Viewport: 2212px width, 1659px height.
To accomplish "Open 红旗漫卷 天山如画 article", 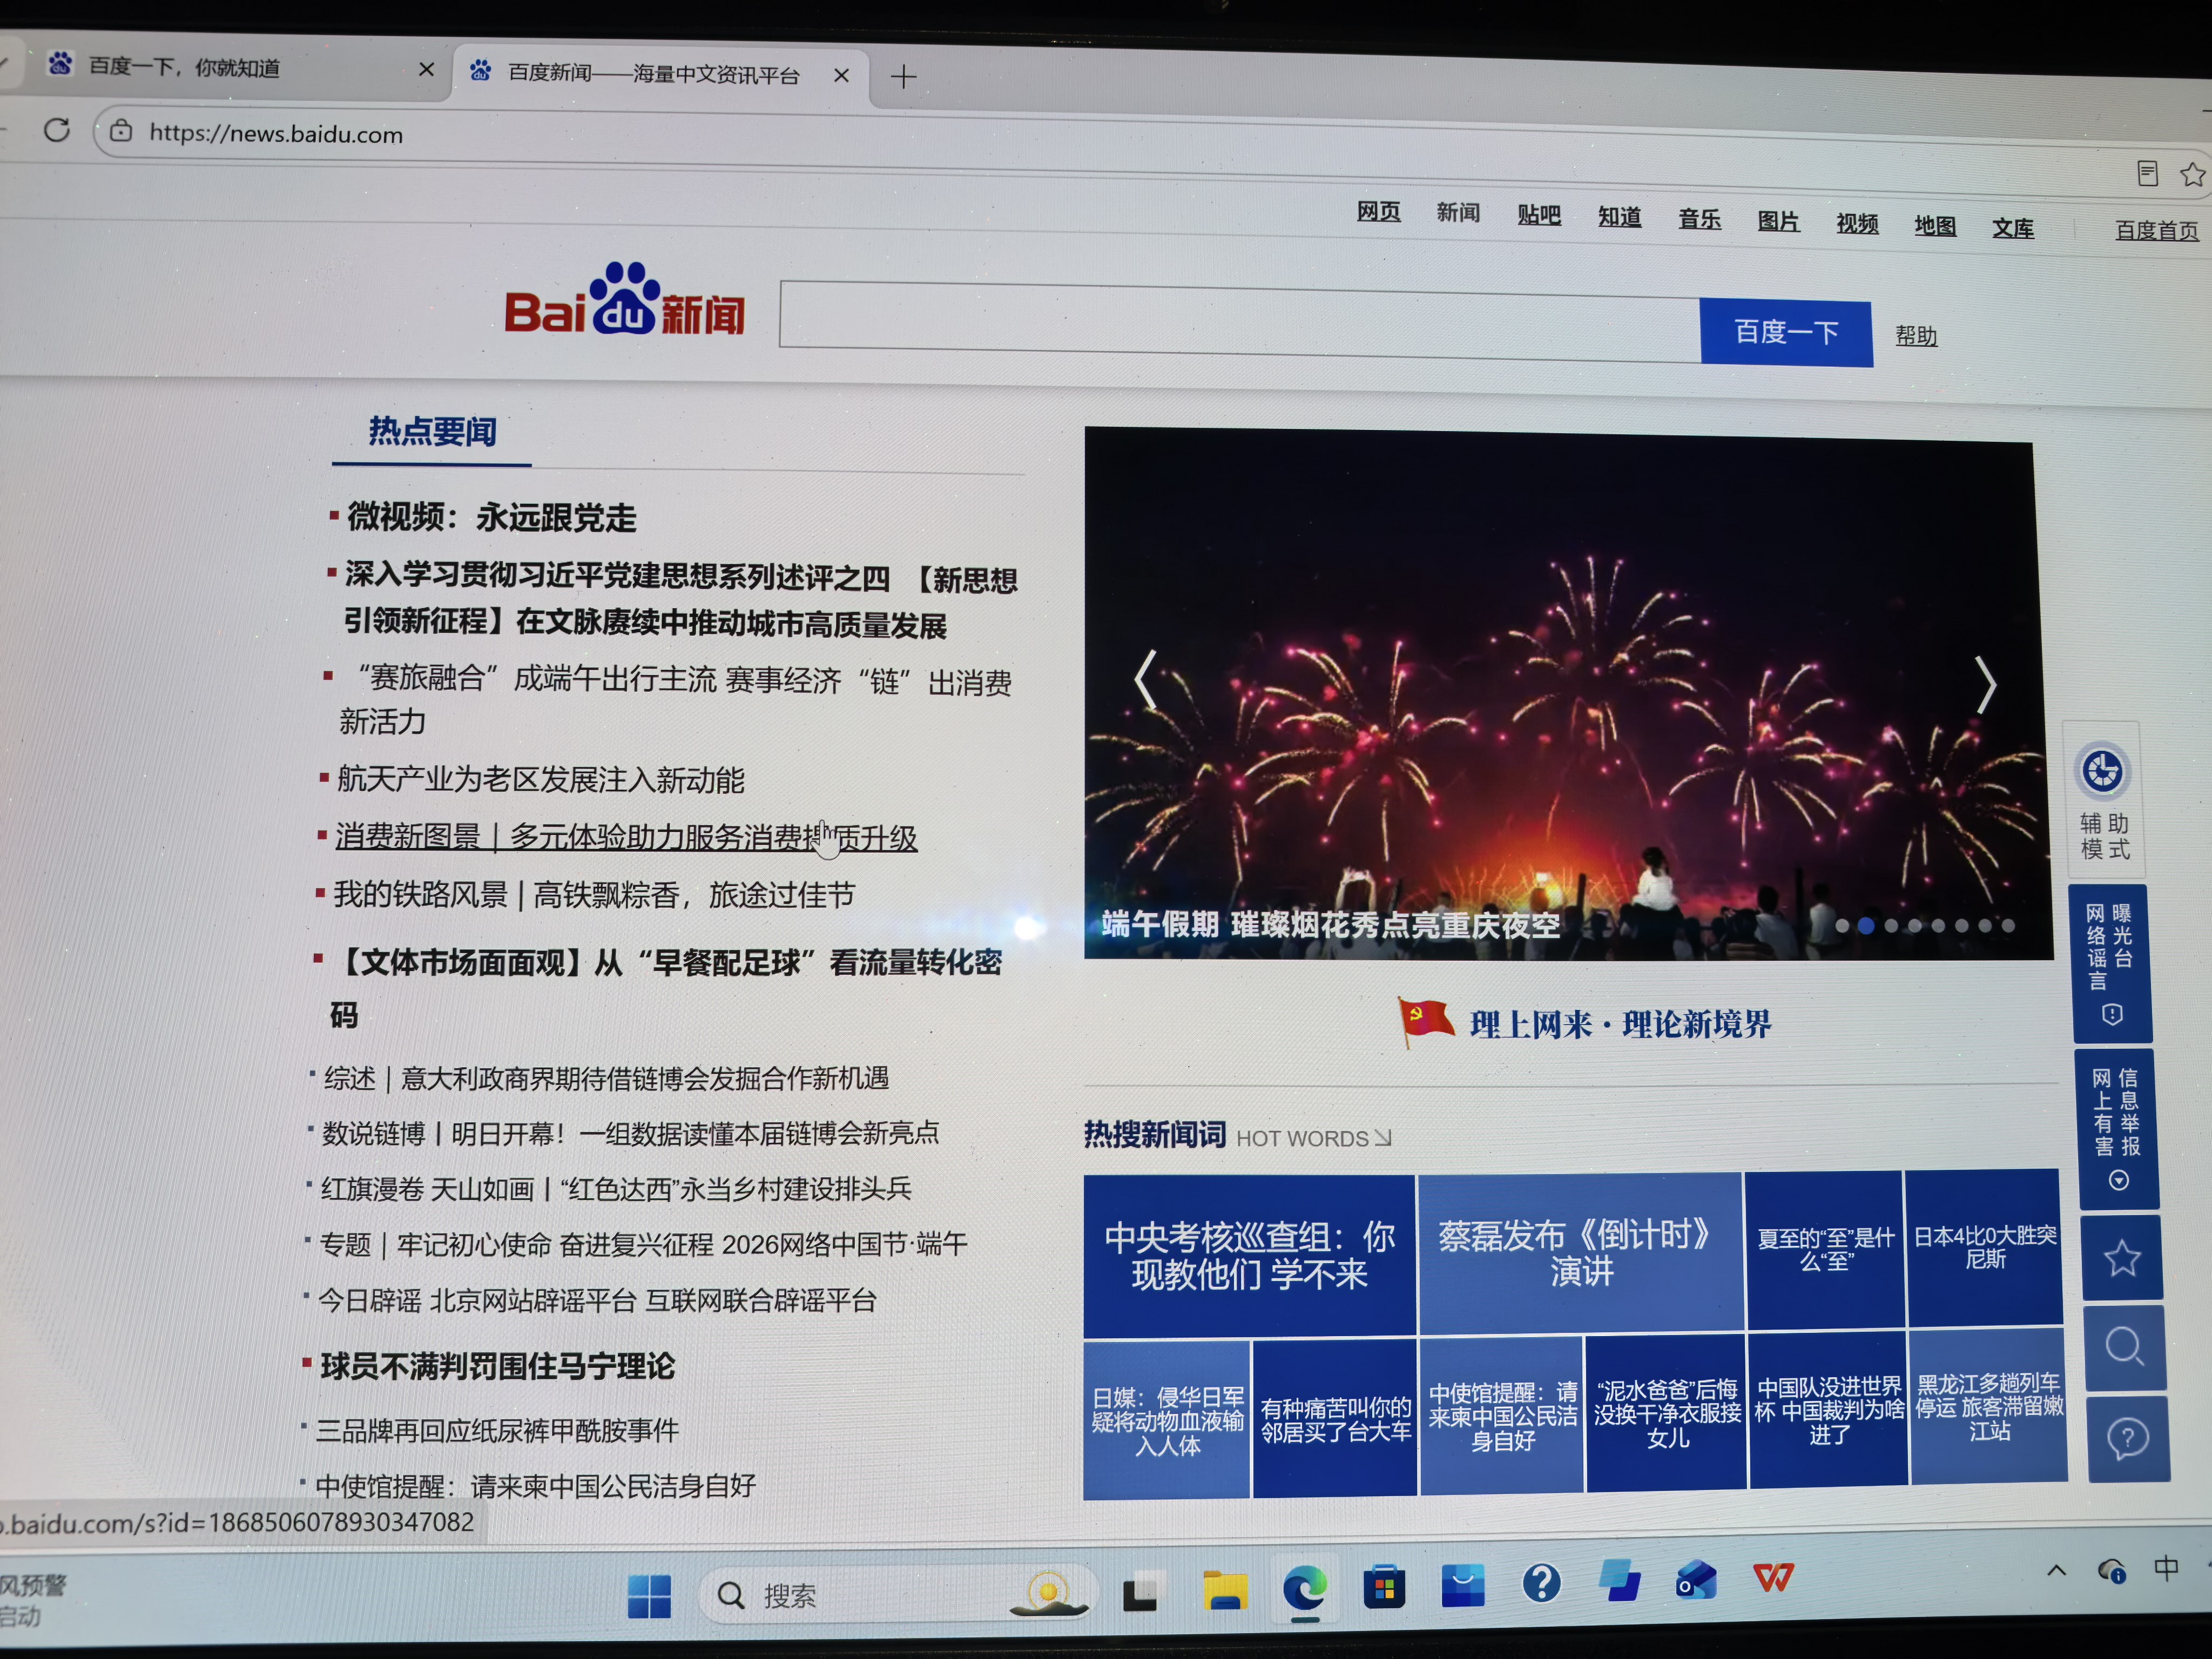I will point(616,1189).
